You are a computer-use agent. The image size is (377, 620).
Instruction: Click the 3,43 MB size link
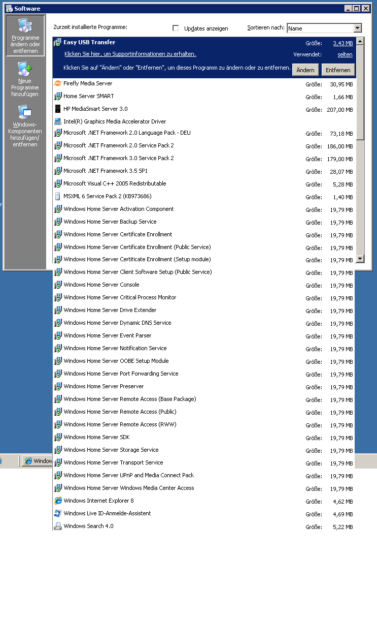pos(342,44)
